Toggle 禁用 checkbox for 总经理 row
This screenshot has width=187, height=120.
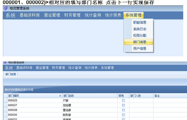click(123, 105)
